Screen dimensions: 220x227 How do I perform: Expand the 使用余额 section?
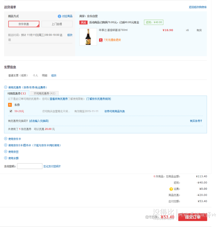pos(6,158)
